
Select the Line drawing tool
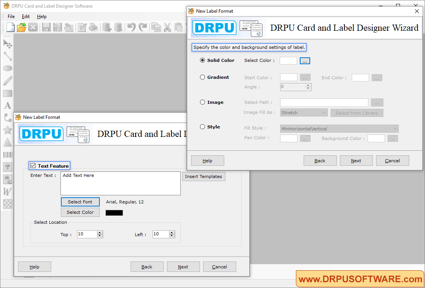point(8,56)
